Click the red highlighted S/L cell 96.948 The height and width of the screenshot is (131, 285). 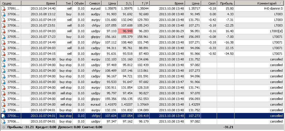click(x=125, y=31)
